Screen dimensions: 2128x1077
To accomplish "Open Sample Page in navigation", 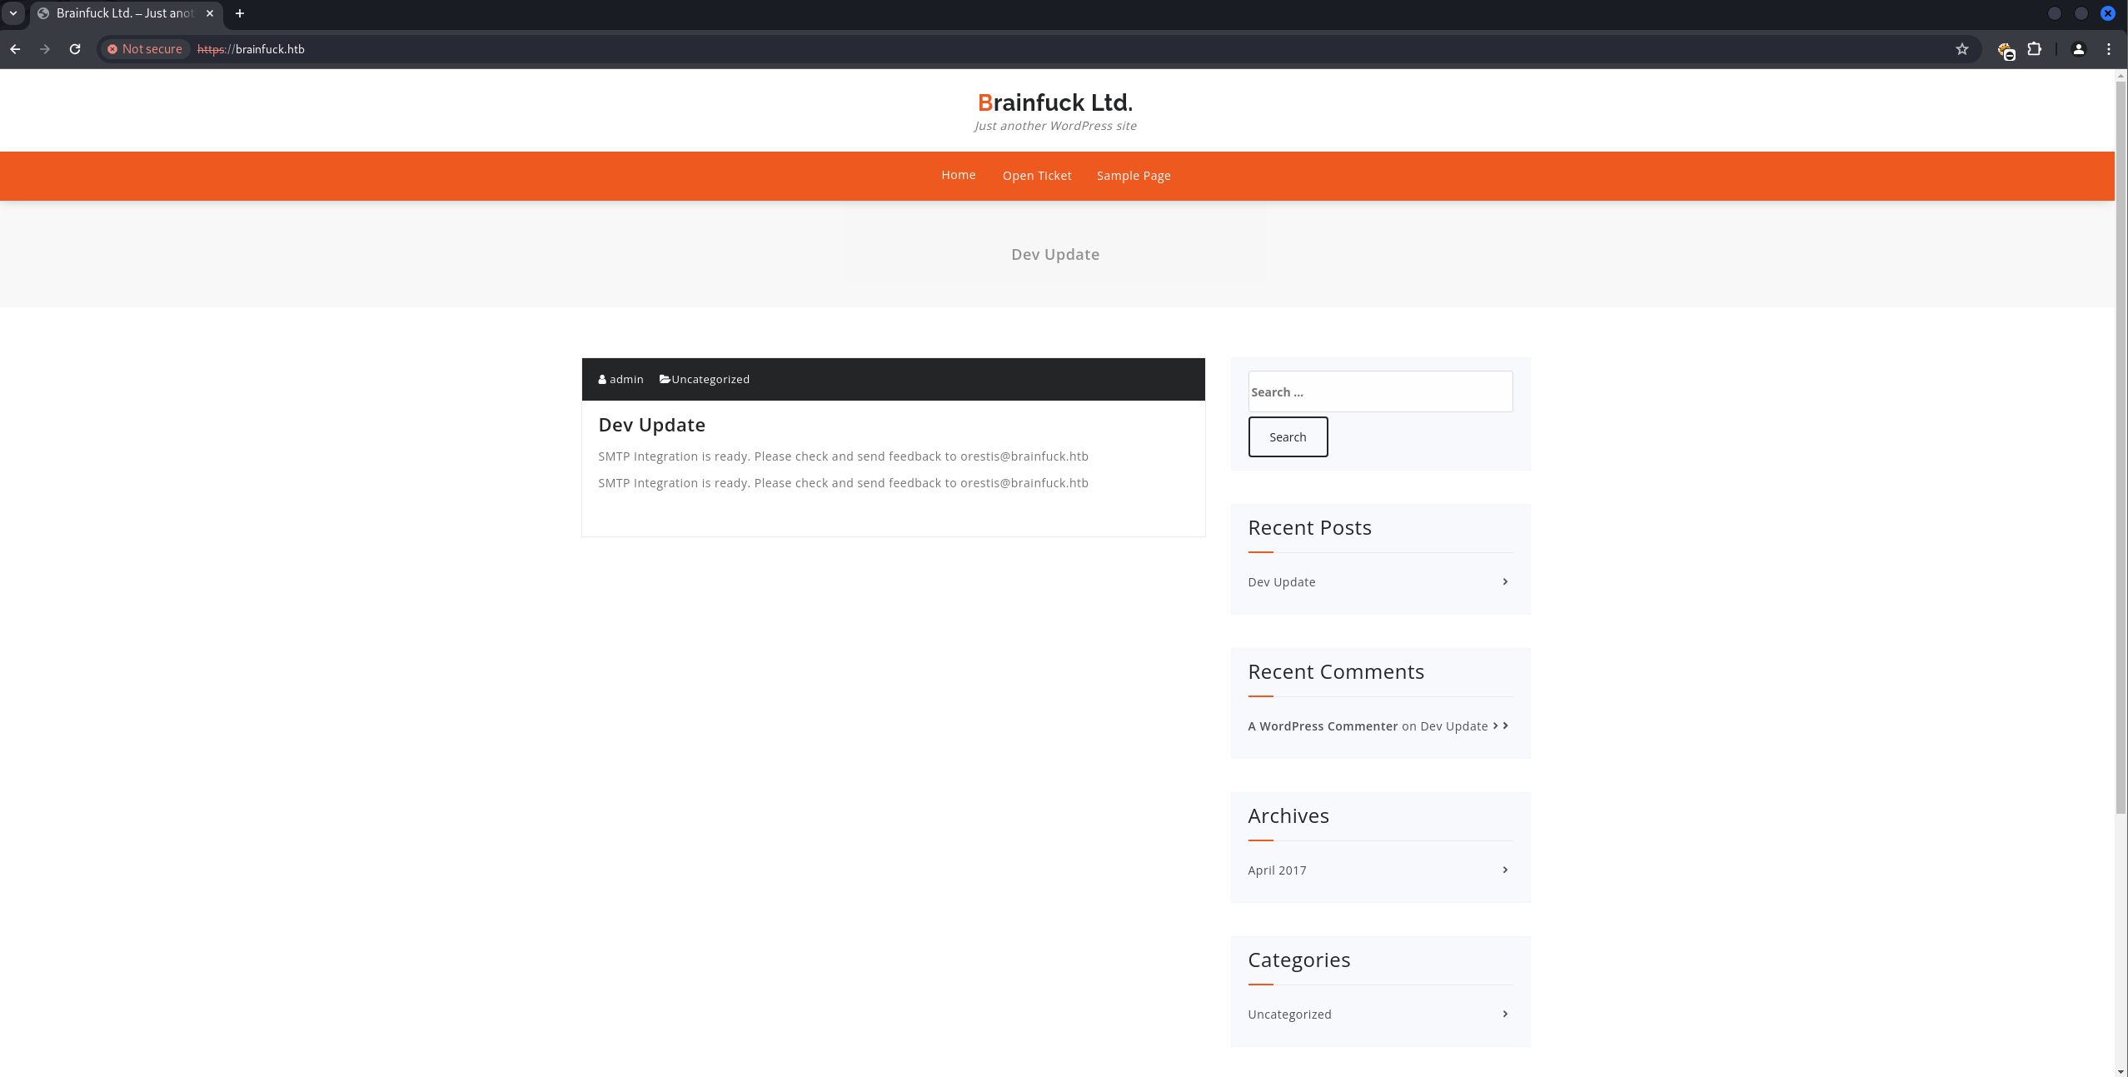I will (x=1133, y=176).
